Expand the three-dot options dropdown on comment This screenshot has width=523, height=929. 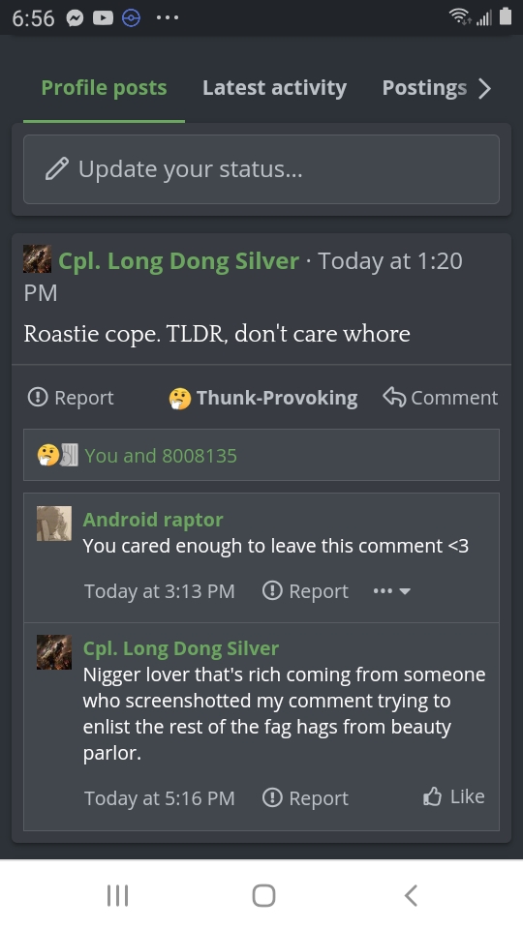pyautogui.click(x=391, y=591)
